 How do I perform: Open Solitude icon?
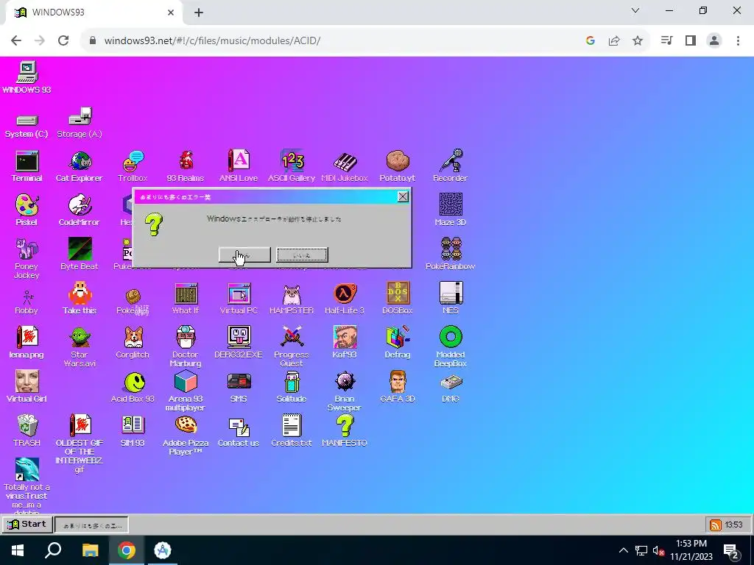pos(292,387)
